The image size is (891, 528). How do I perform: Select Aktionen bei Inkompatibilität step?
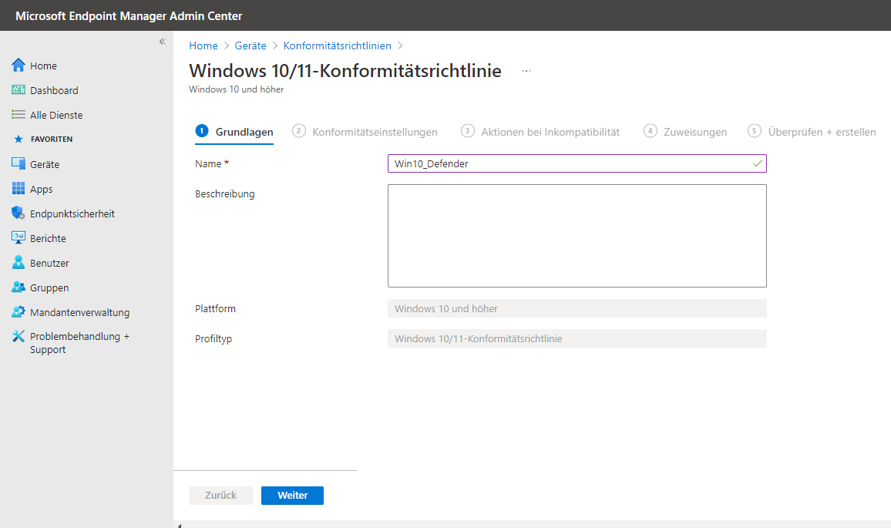click(x=540, y=132)
